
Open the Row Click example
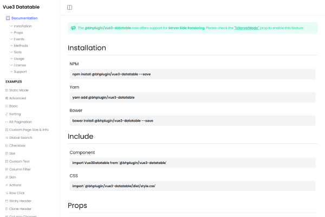17,193
